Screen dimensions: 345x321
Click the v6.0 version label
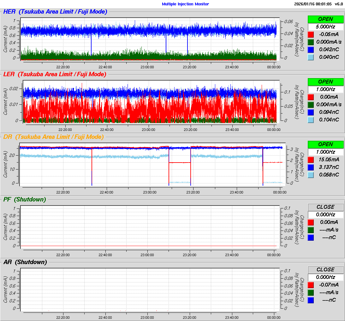339,4
